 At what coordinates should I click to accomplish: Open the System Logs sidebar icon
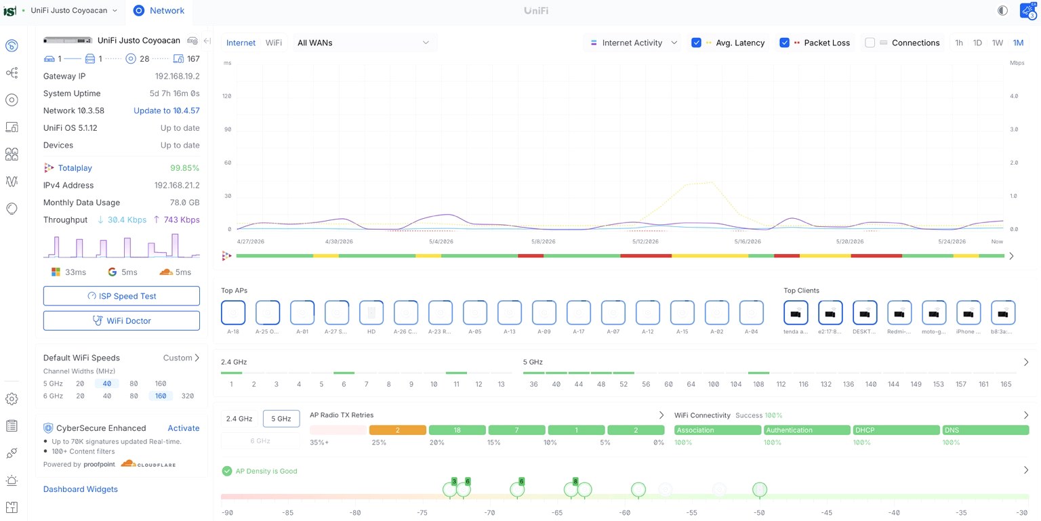(12, 426)
